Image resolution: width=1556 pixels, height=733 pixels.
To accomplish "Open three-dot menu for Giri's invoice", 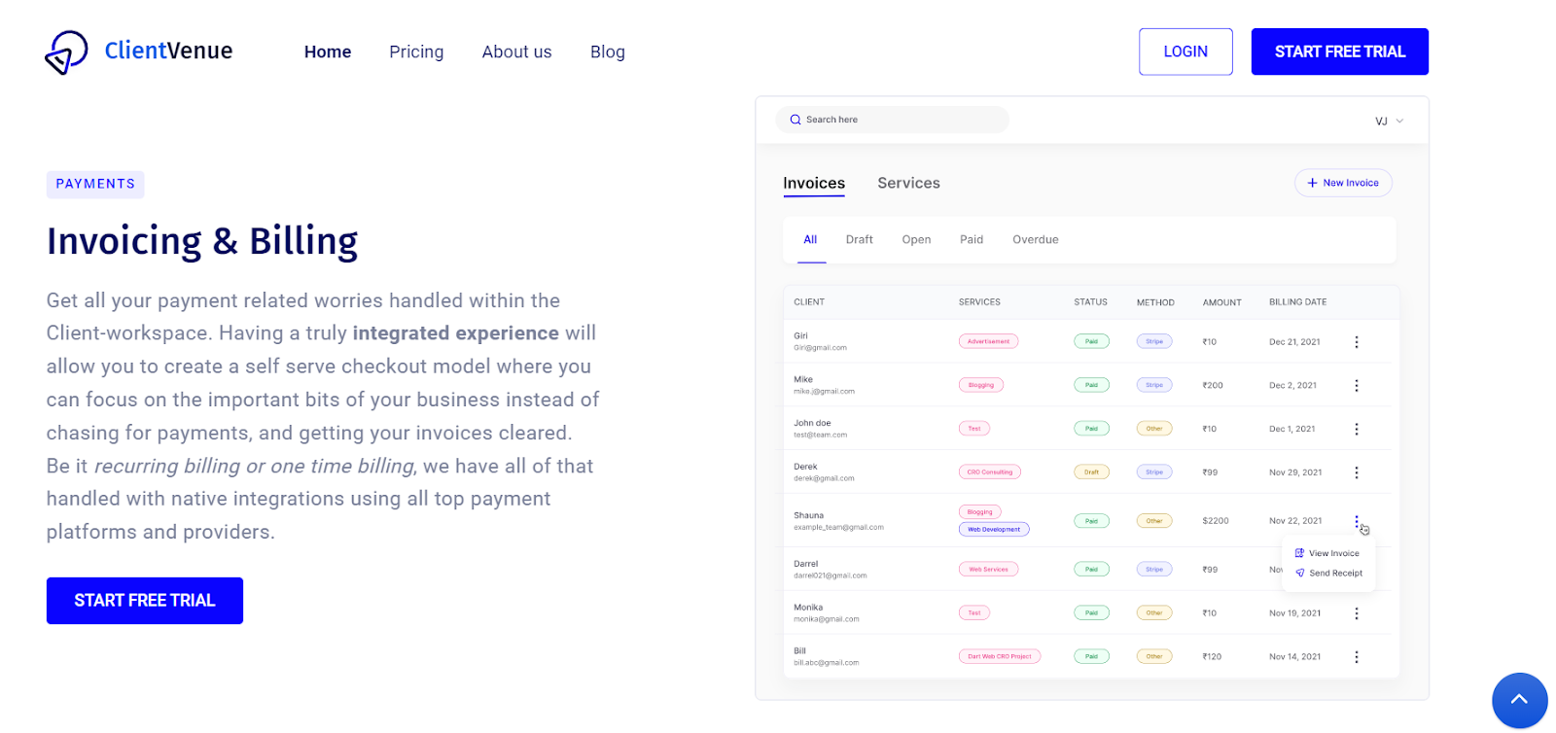I will tap(1357, 342).
